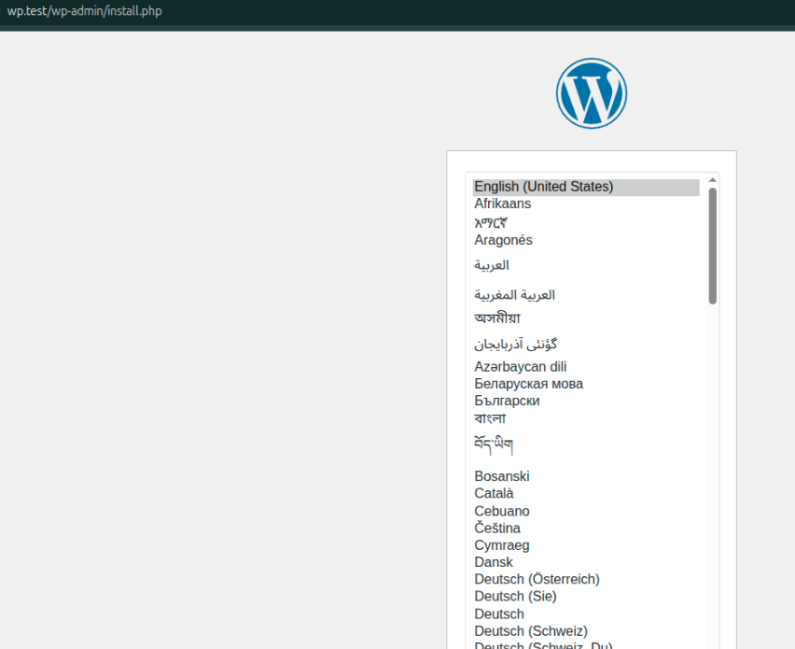Select Aragonés language option

tap(503, 240)
